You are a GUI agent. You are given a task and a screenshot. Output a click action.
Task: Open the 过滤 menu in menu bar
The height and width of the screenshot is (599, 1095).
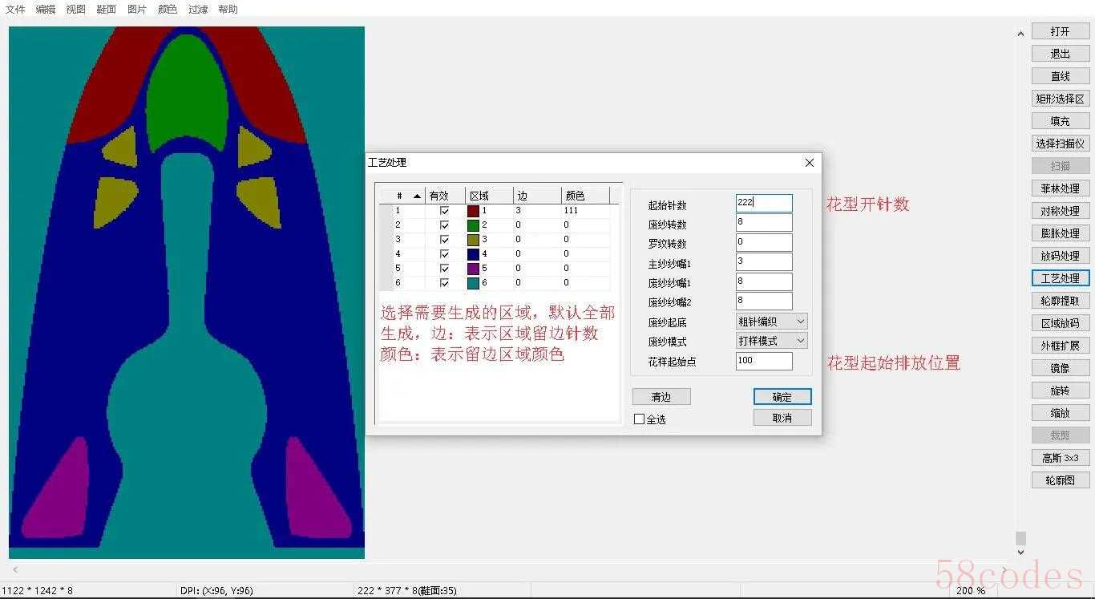point(198,10)
